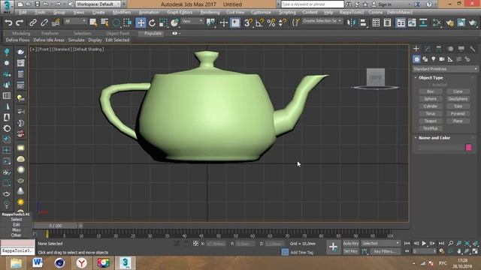Click the Teapot primitive button
The width and height of the screenshot is (481, 270).
pyautogui.click(x=431, y=121)
